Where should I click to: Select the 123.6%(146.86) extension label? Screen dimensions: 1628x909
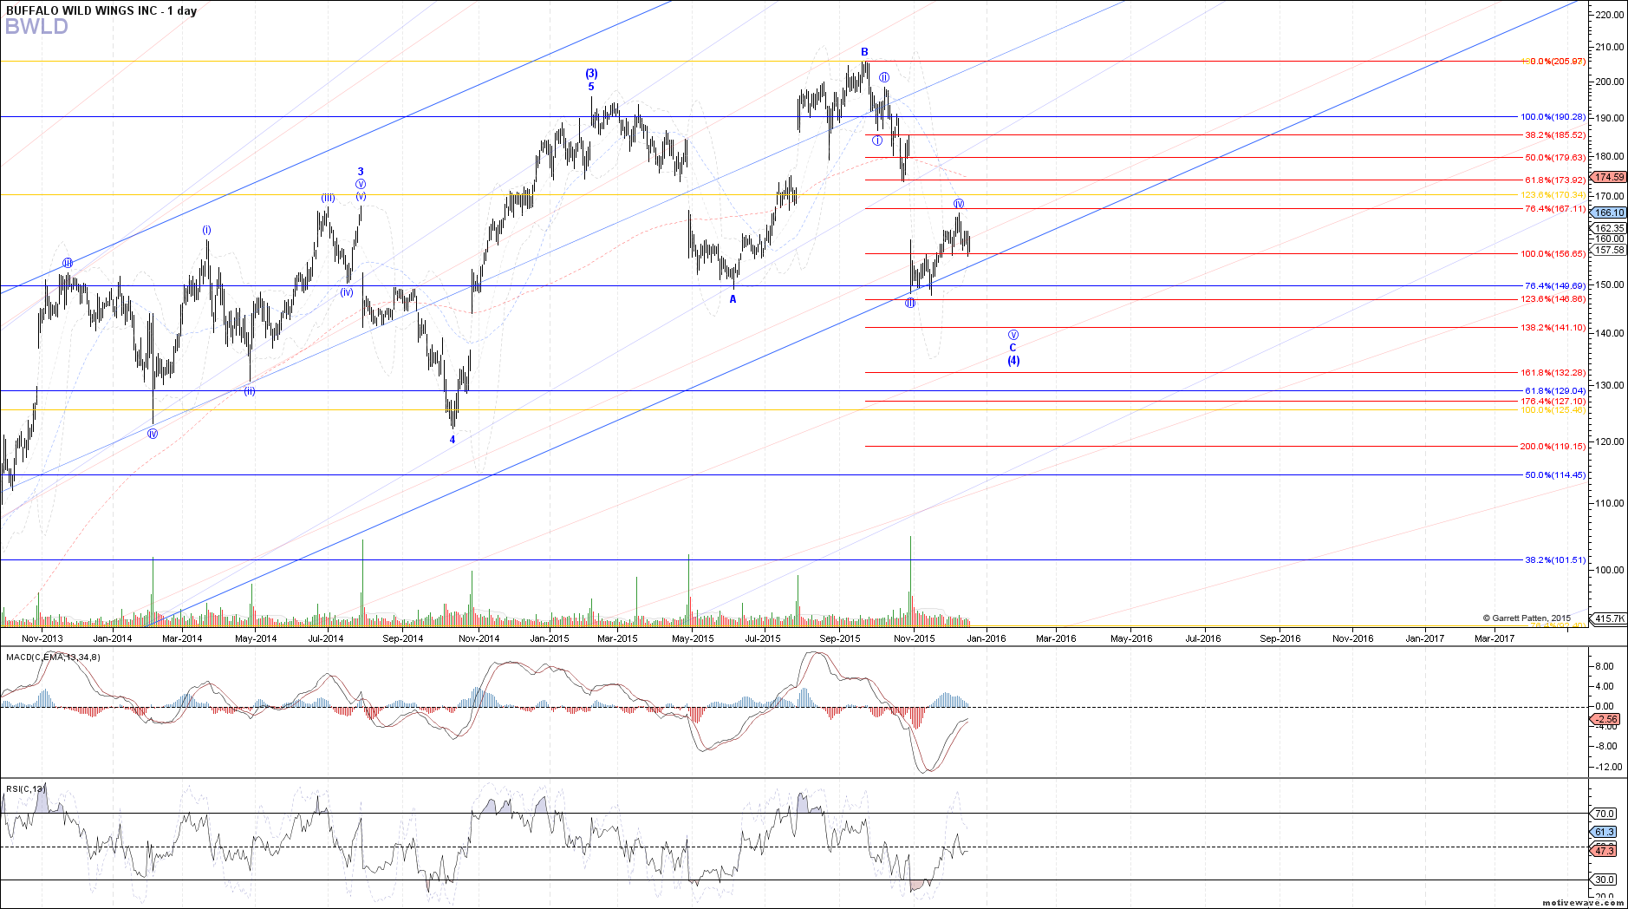click(1553, 299)
